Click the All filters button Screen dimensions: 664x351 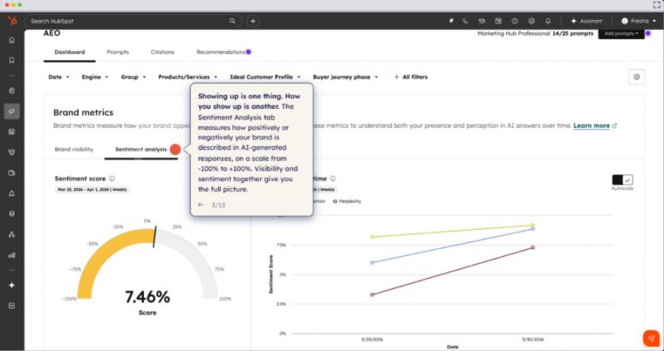point(411,77)
